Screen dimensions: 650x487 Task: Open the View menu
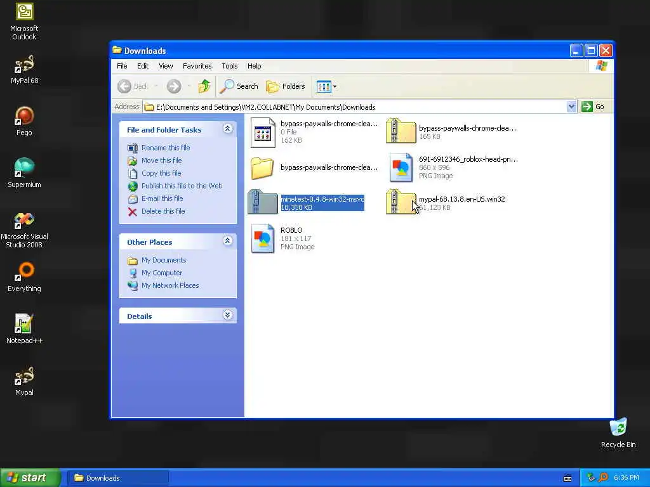click(x=166, y=66)
